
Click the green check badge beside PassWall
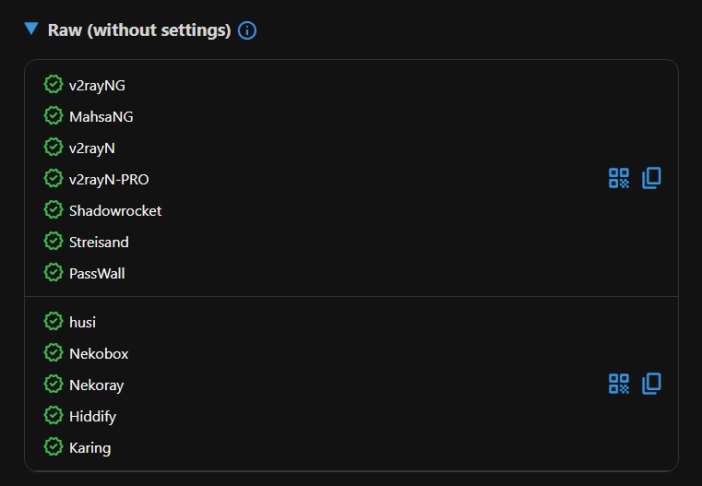(54, 273)
